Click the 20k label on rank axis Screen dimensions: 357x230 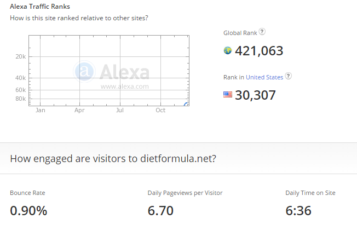(20, 57)
